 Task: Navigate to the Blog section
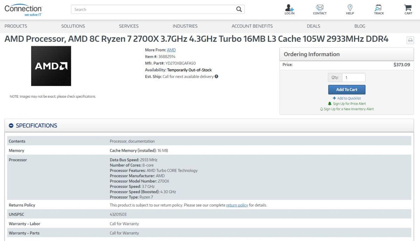[359, 26]
